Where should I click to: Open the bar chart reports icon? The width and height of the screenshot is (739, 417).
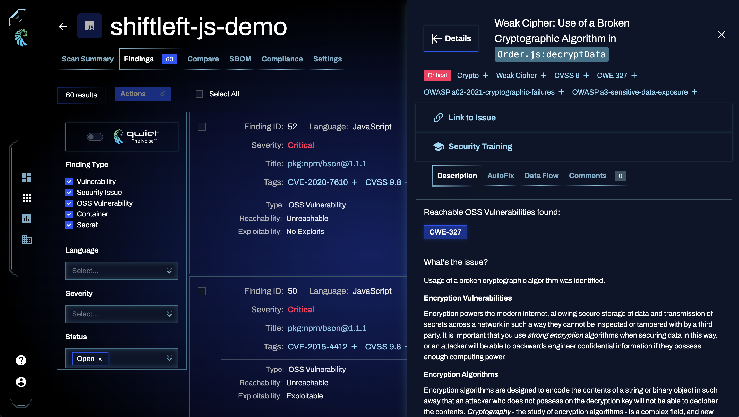click(27, 219)
